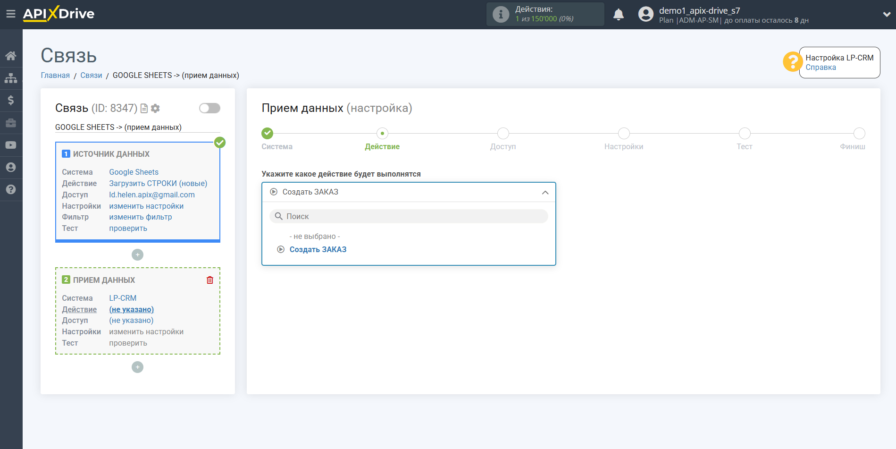Click the ИСТОЧНИК ДАННЫХ heading

click(111, 154)
